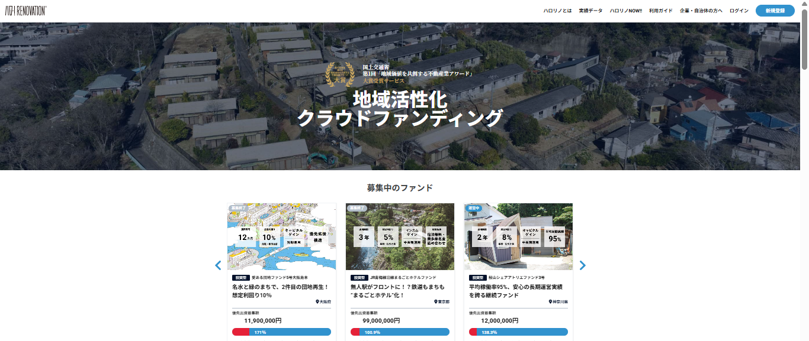Click 投資型 tag on 愛ある団地ファンド card
Image resolution: width=809 pixels, height=341 pixels.
240,277
